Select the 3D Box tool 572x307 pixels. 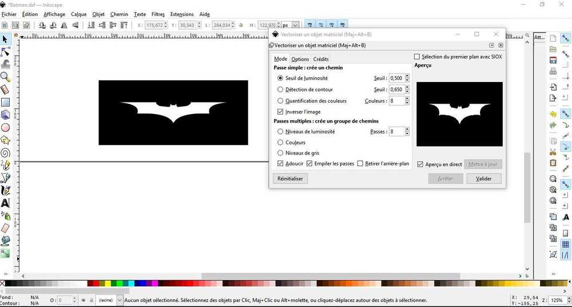(5, 115)
